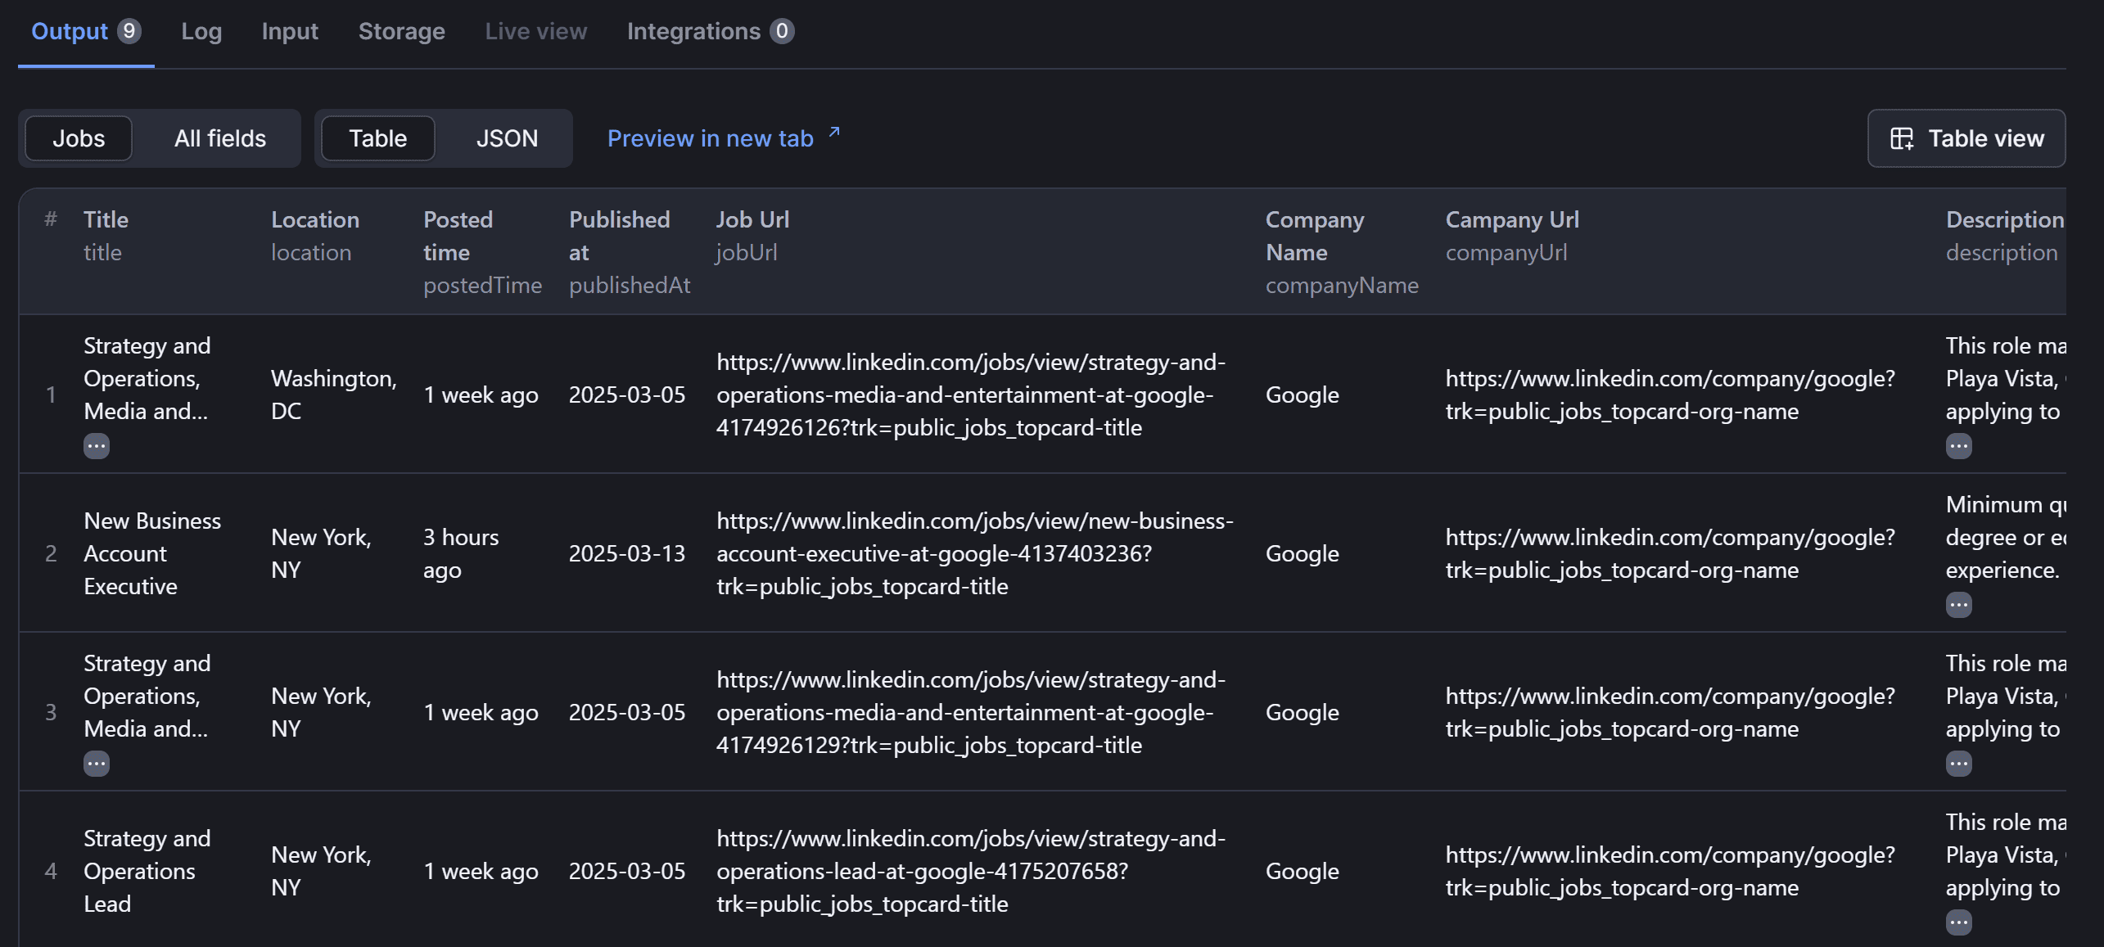2104x947 pixels.
Task: Expand description text in row 4
Action: tap(1958, 922)
